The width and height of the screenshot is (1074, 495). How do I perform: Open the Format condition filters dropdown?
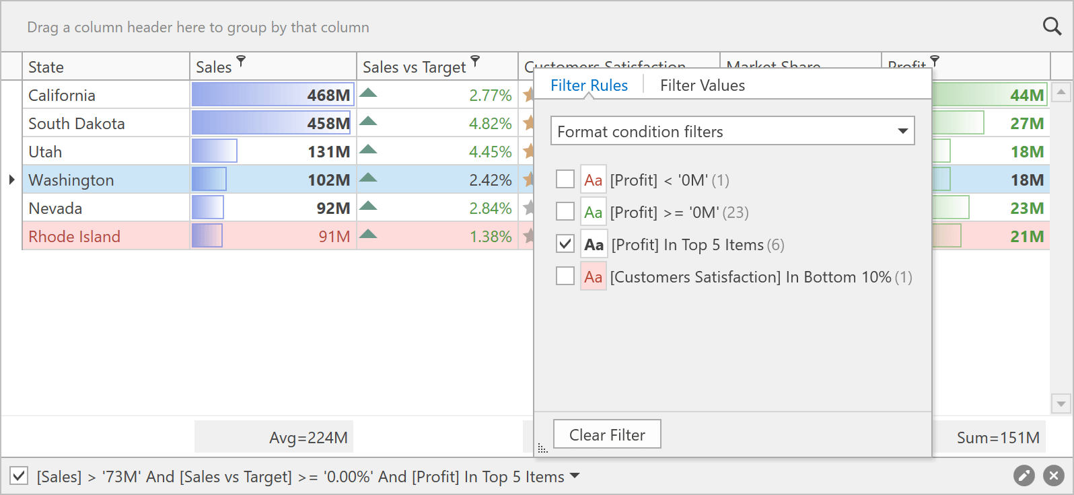click(902, 131)
